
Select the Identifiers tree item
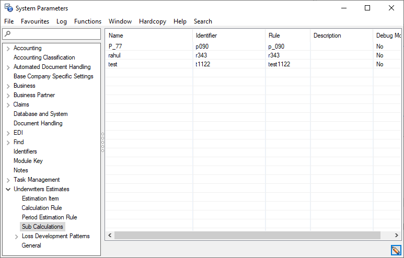coord(25,151)
